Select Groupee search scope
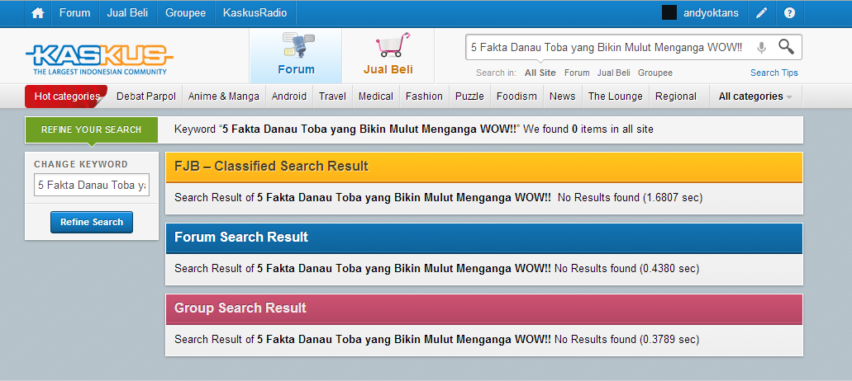The height and width of the screenshot is (381, 852). click(x=654, y=73)
